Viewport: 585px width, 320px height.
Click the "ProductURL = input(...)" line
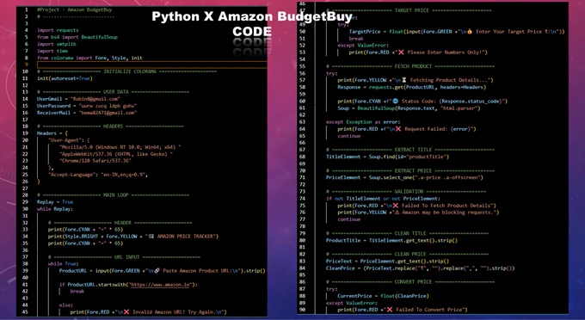163,271
